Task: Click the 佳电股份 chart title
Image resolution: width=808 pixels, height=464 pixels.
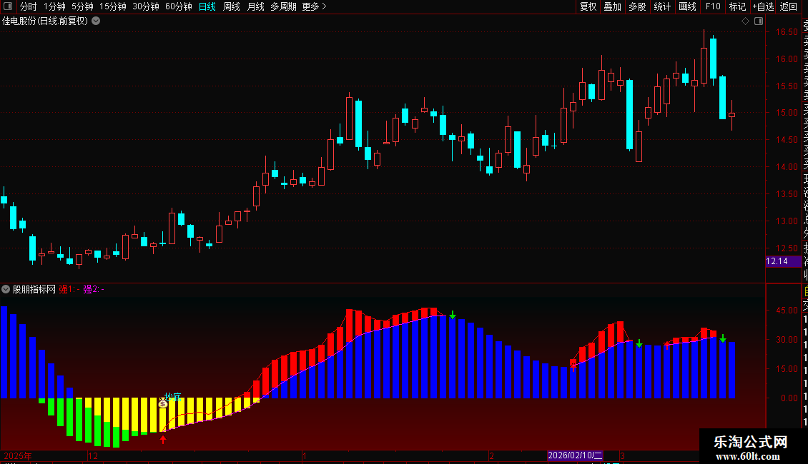Action: pyautogui.click(x=45, y=21)
